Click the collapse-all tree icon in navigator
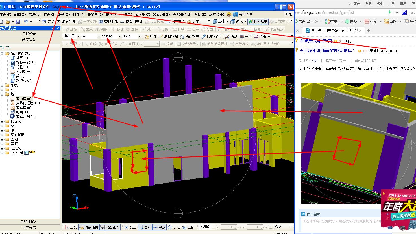Image resolution: width=416 pixels, height=234 pixels. click(8, 47)
